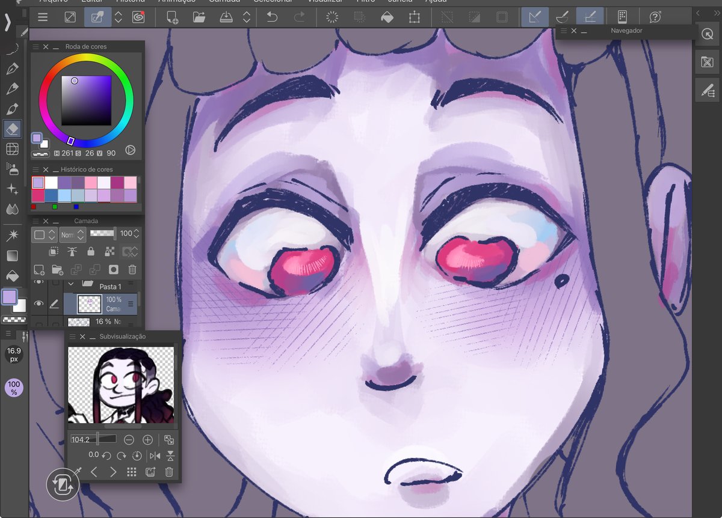This screenshot has height=518, width=722.
Task: Open the 100% Camada layer row menu
Action: [131, 304]
